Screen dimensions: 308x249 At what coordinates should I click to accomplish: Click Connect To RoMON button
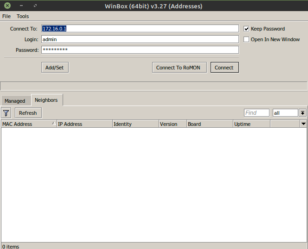click(178, 68)
